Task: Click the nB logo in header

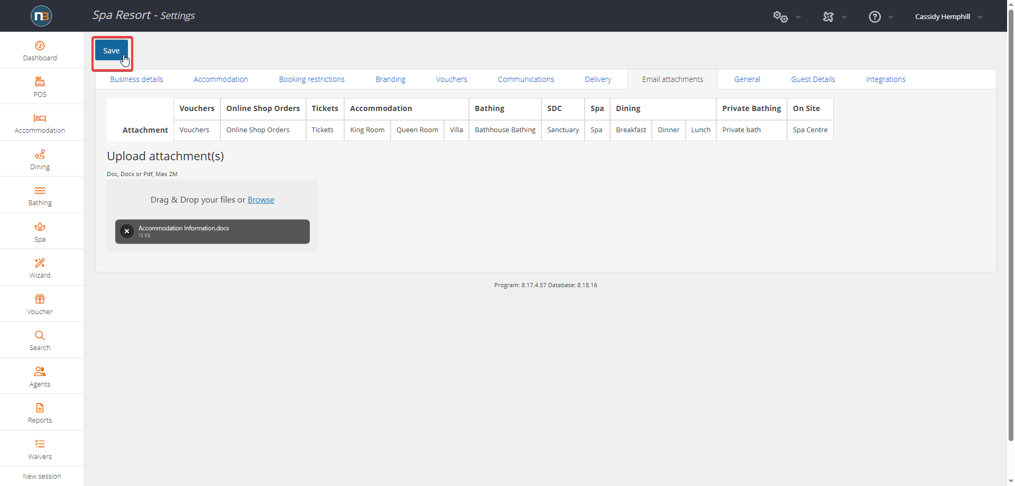Action: tap(41, 16)
